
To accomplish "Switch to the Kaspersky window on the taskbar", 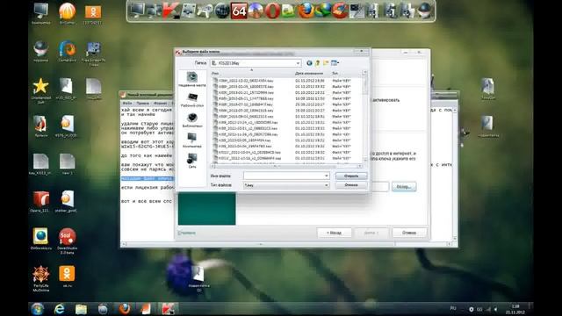I will tap(168, 308).
